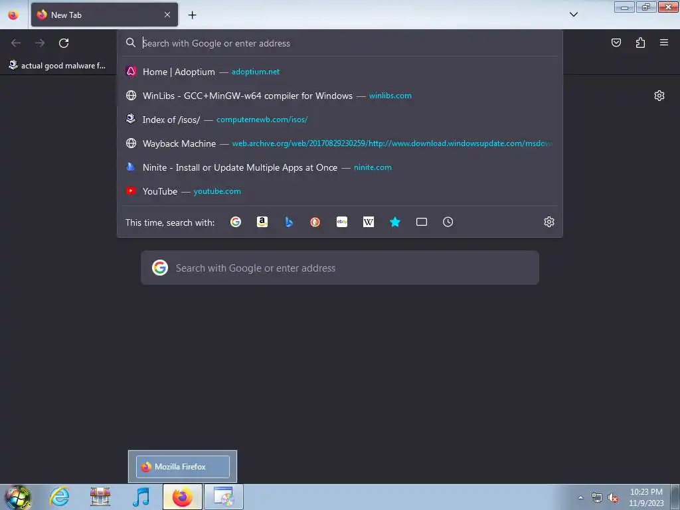Reload the page with the refresh icon
Viewport: 680px width, 510px height.
click(x=64, y=43)
